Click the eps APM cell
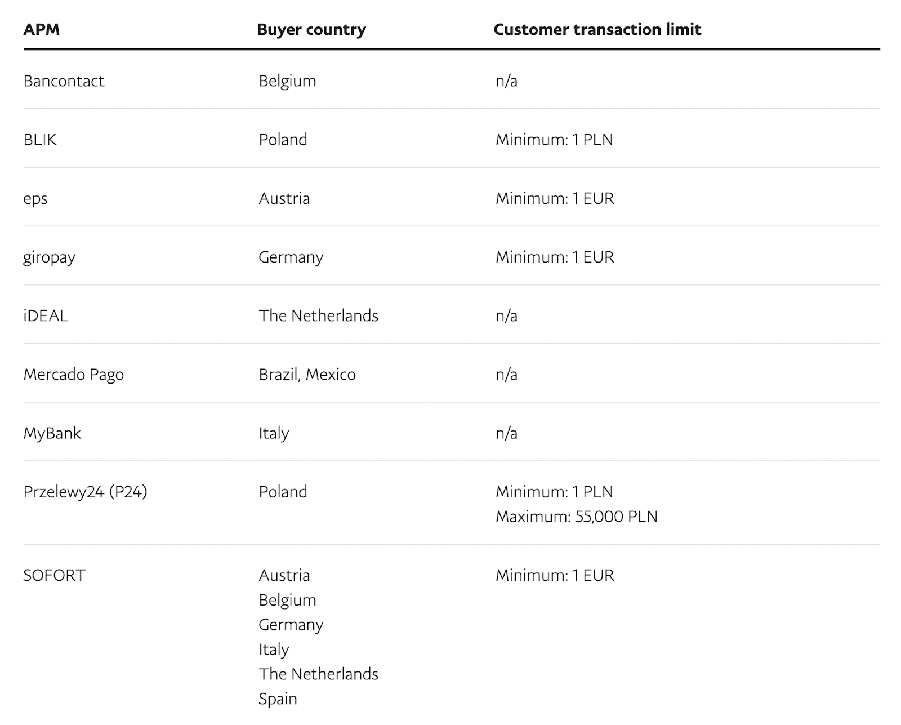Screen dimensions: 901x725 coord(35,199)
